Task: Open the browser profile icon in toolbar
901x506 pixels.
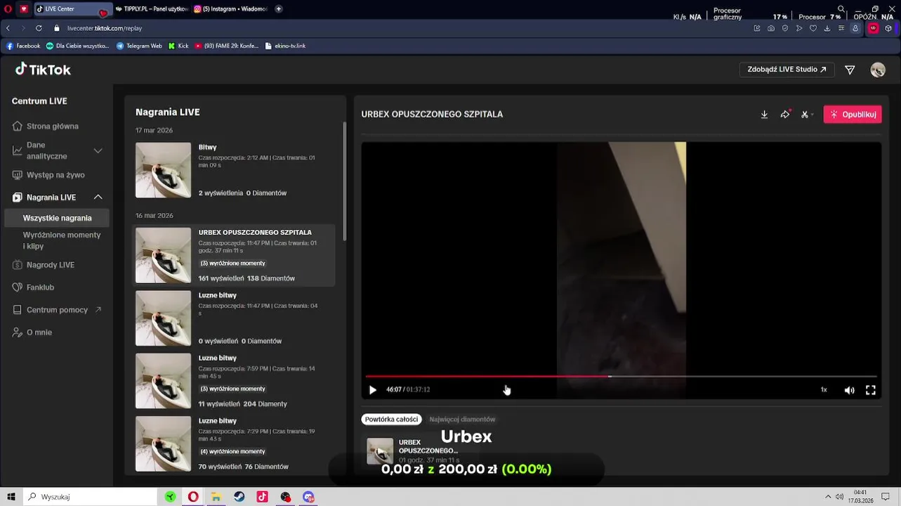Action: point(855,28)
